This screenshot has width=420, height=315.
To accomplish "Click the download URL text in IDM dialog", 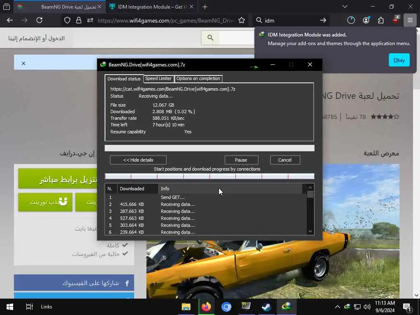I will [x=173, y=89].
